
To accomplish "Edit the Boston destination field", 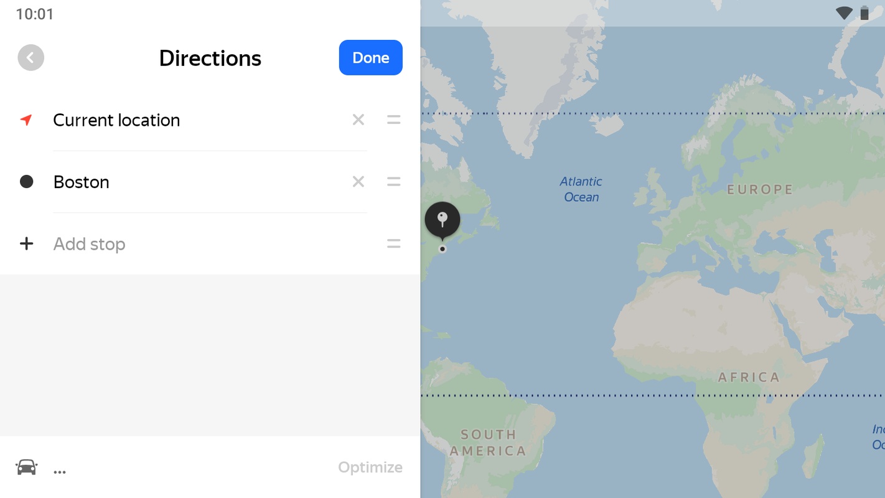I will click(187, 182).
